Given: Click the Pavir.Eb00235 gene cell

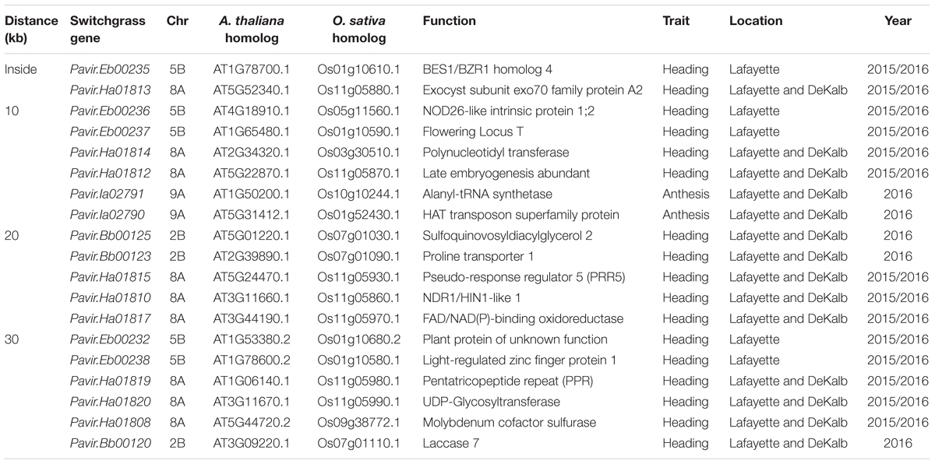Looking at the screenshot, I should (103, 69).
